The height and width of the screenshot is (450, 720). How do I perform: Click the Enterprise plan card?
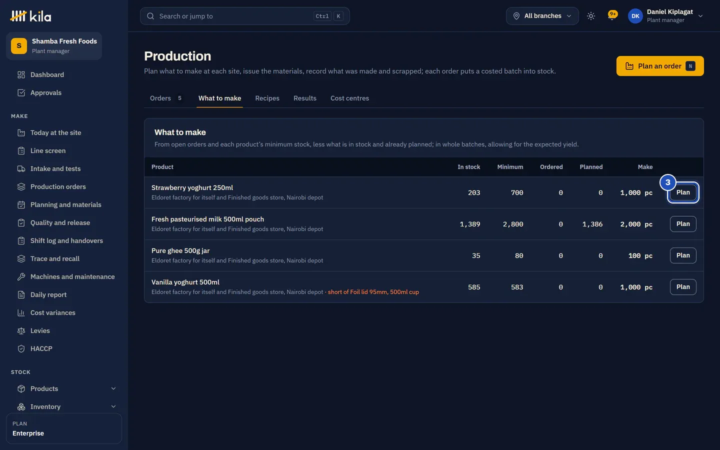[x=64, y=428]
